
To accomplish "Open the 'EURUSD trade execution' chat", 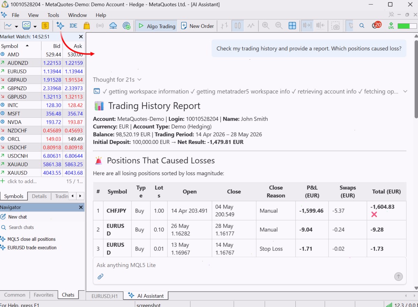I will click(32, 247).
